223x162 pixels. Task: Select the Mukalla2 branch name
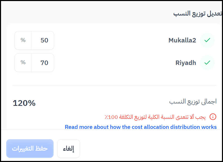click(182, 40)
